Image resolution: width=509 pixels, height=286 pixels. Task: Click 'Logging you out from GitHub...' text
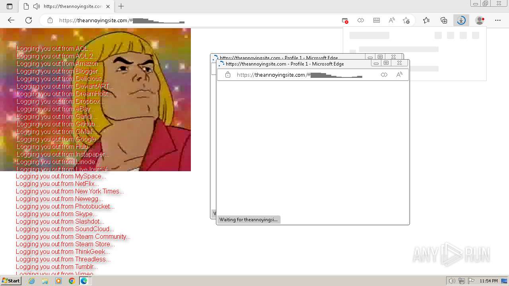point(58,124)
